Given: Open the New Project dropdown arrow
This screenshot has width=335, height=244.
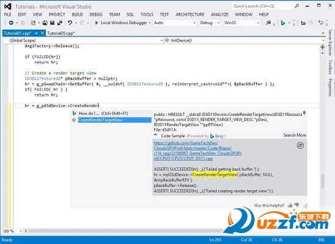Looking at the screenshot, I should pyautogui.click(x=39, y=23).
